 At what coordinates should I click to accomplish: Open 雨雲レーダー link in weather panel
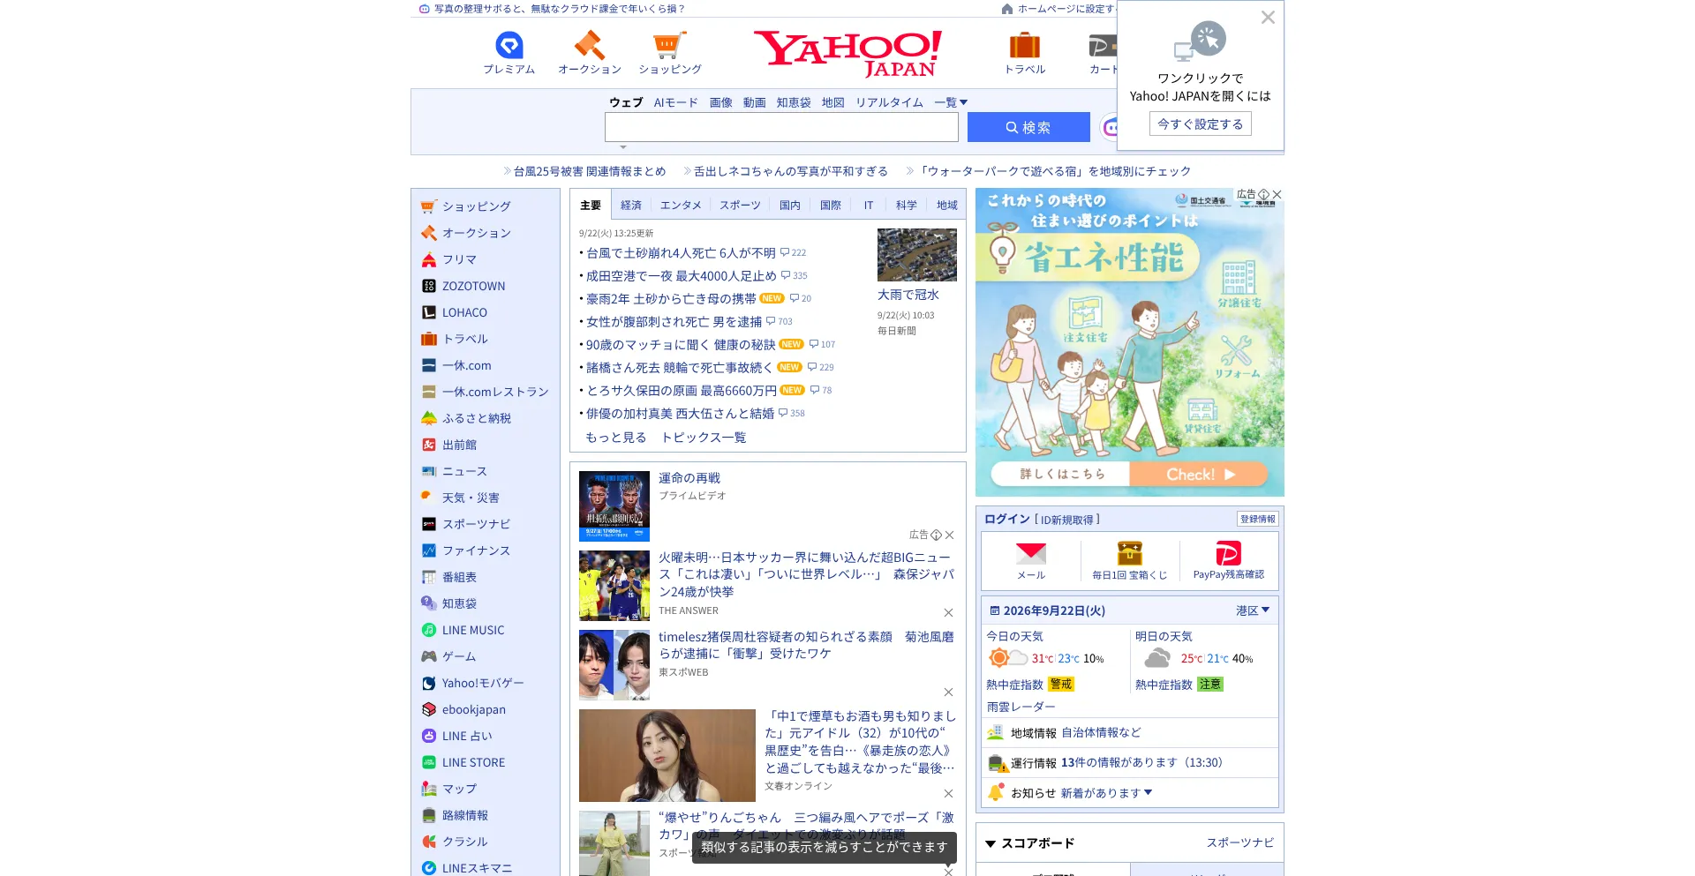pos(1021,707)
